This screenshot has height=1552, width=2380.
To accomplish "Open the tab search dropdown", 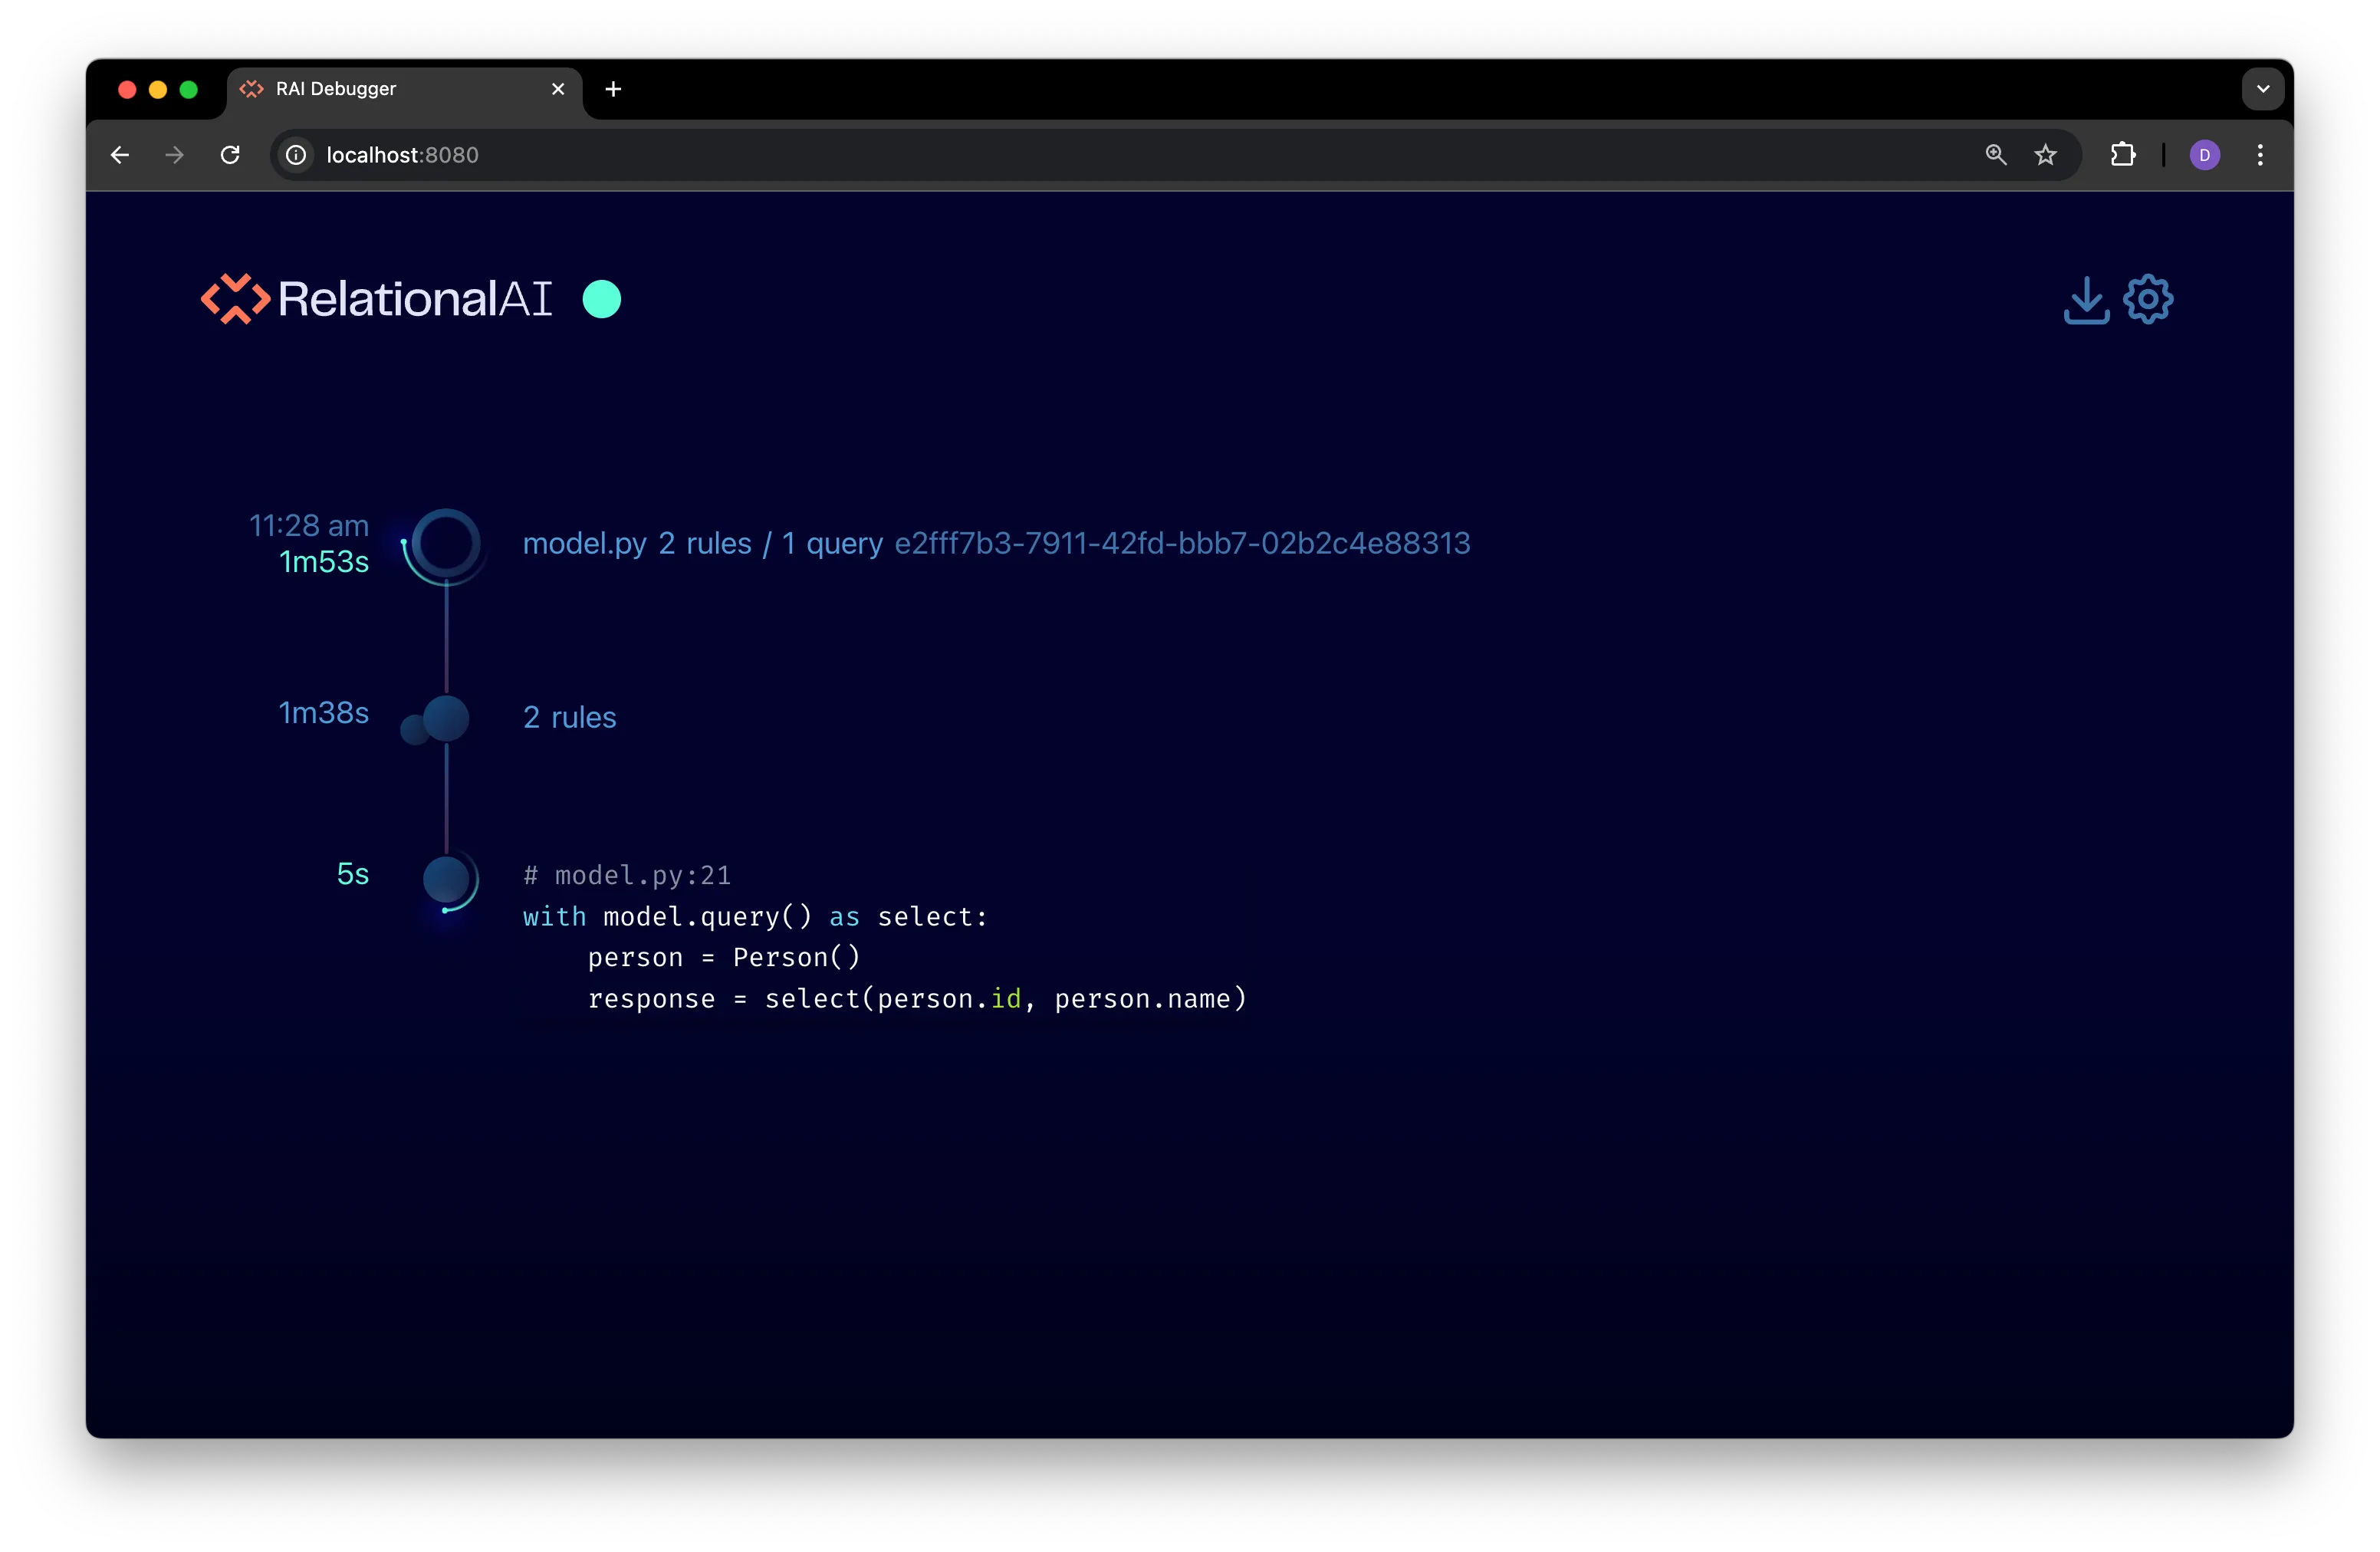I will 2262,89.
